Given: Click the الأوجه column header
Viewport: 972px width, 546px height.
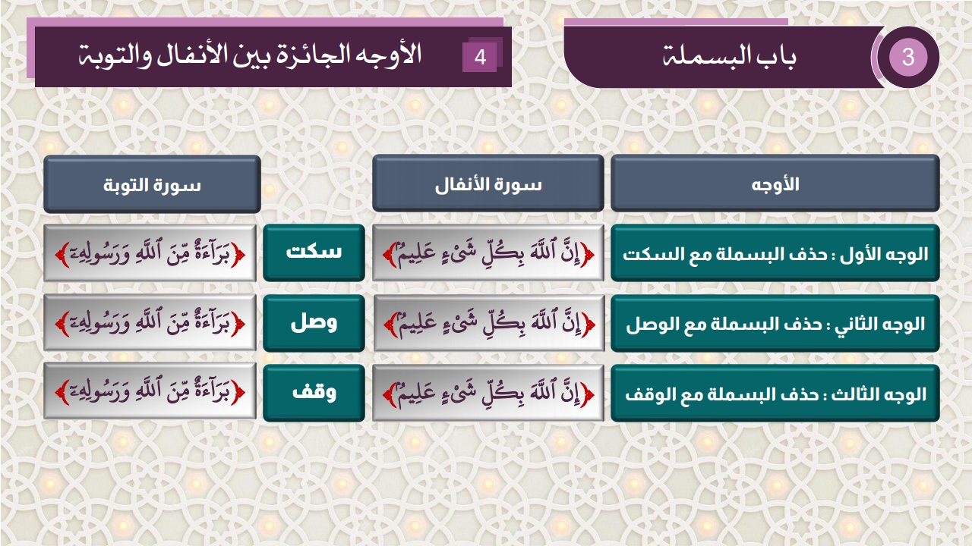Looking at the screenshot, I should (x=775, y=184).
